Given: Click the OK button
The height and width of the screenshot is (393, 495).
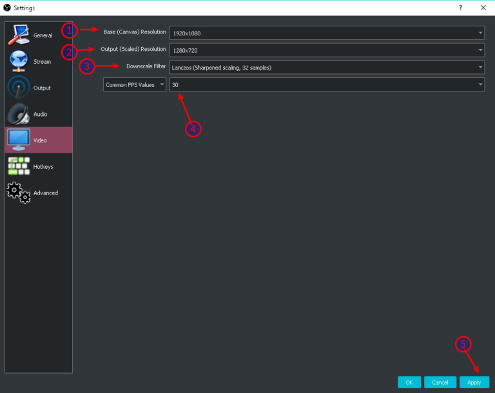Looking at the screenshot, I should point(409,382).
